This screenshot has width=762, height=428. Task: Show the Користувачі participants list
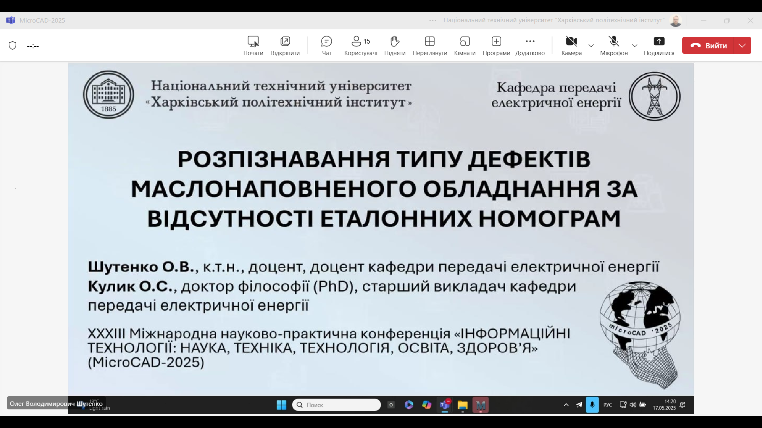click(x=360, y=46)
